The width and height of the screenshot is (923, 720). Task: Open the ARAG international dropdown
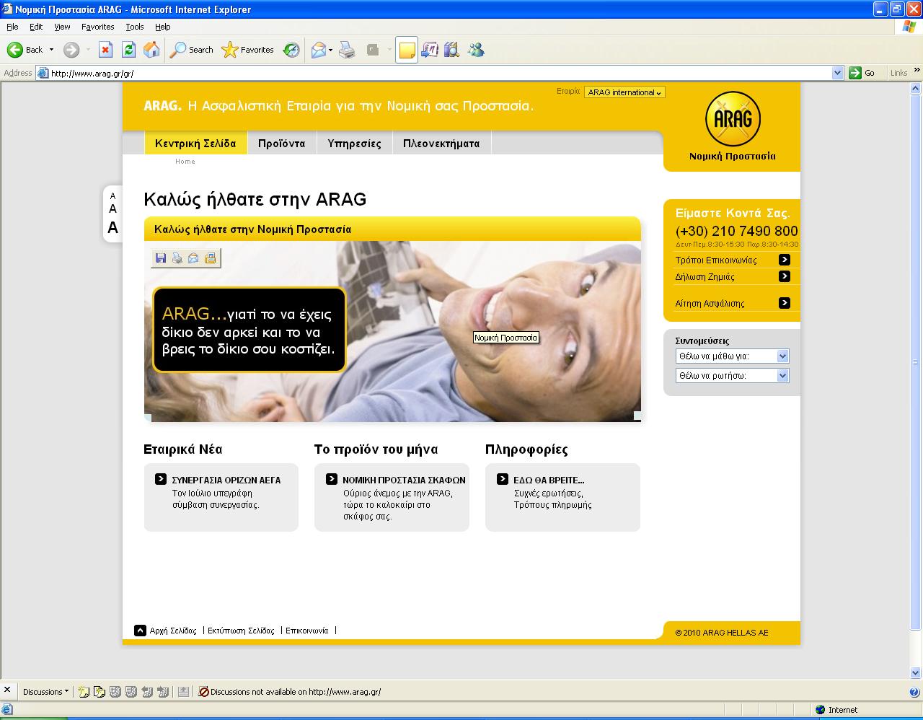click(x=624, y=92)
